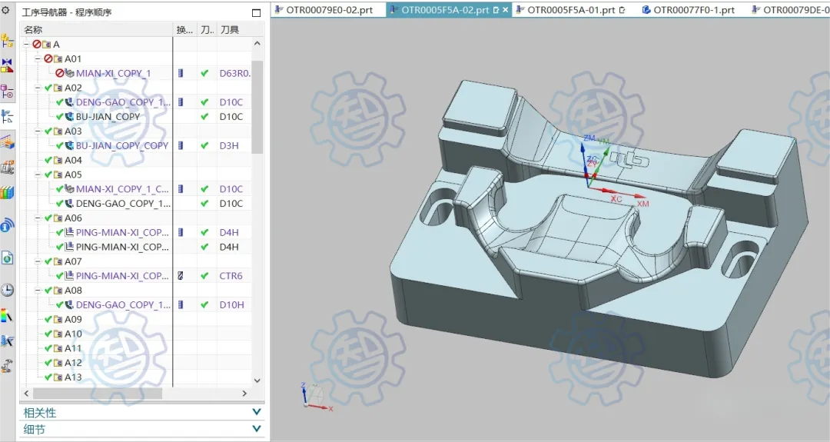Open the Roles robot icon in sidebar

click(x=7, y=366)
